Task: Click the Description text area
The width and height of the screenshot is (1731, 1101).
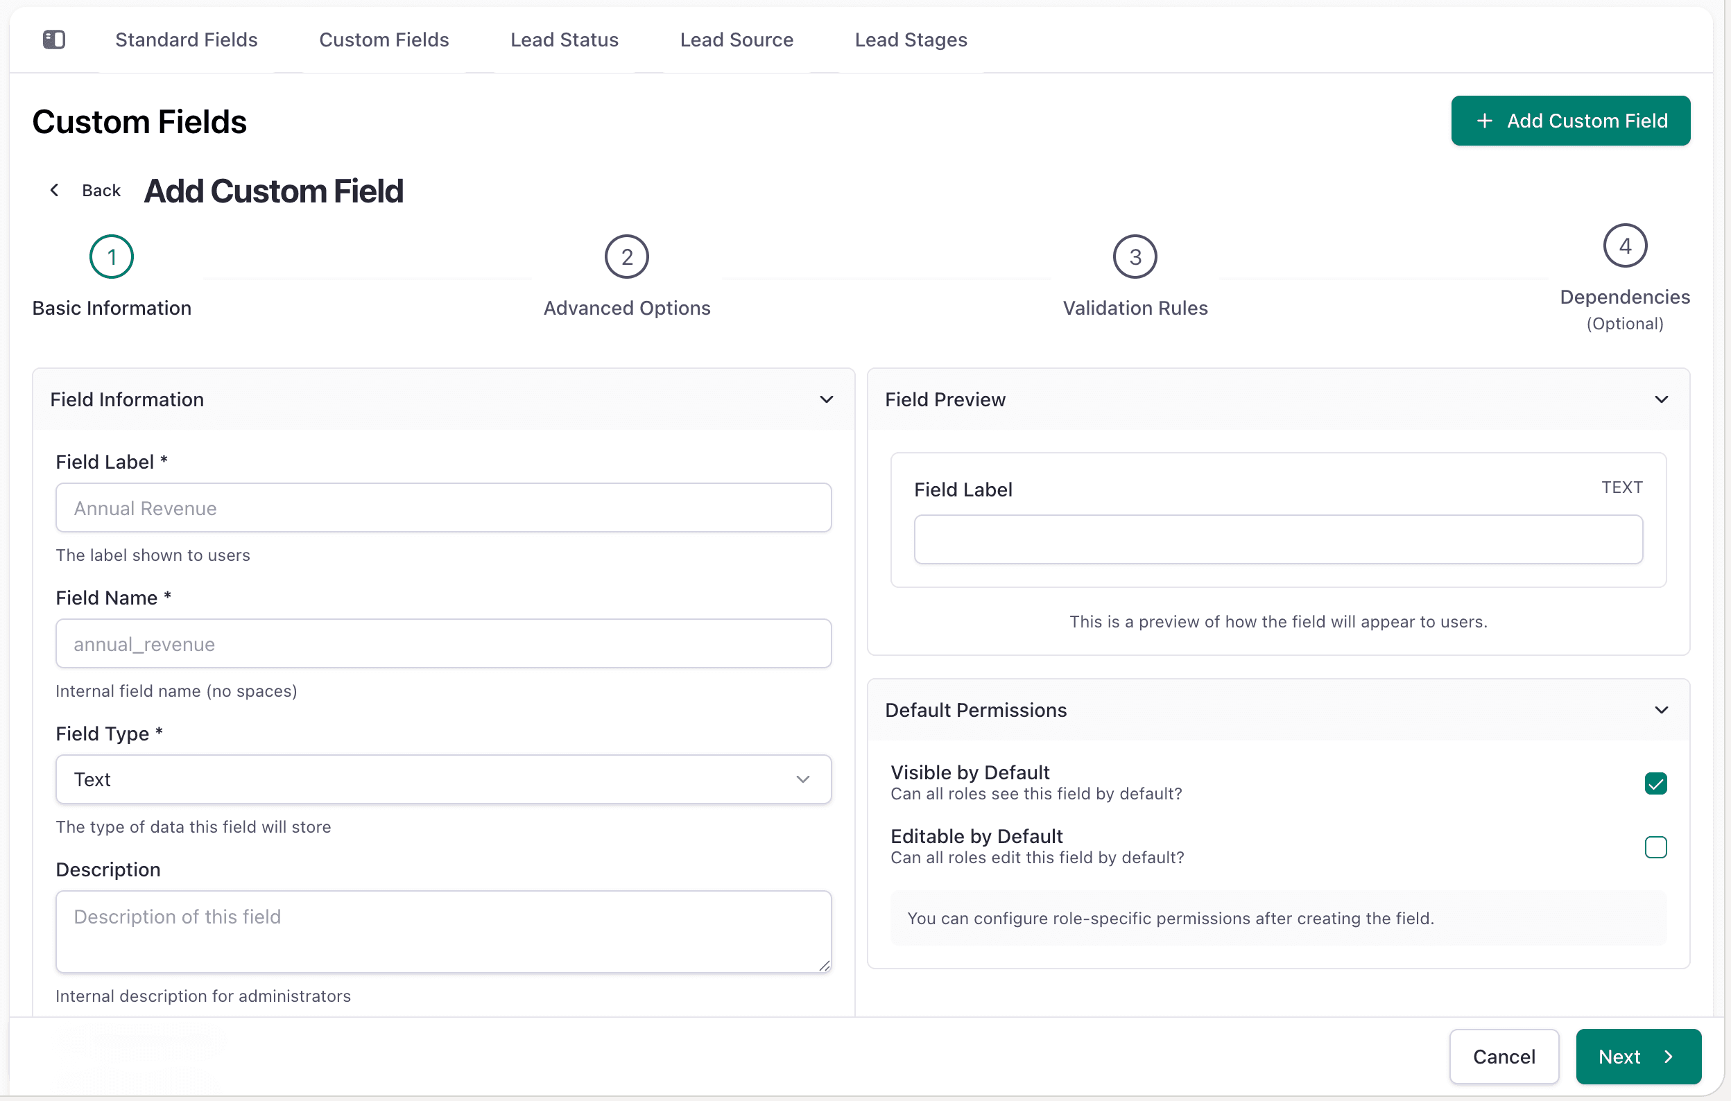Action: click(x=444, y=931)
